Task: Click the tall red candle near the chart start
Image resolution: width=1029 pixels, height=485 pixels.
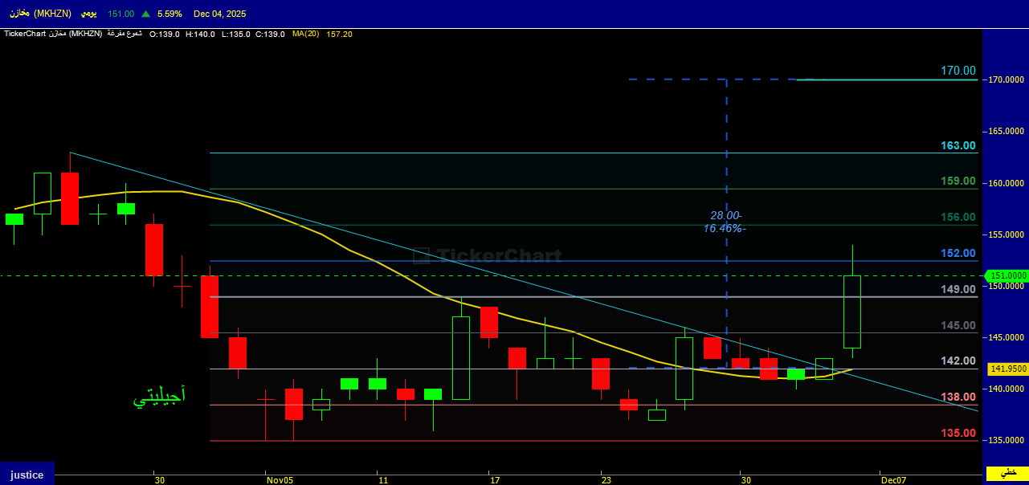Action: coord(70,198)
